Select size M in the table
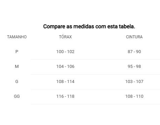Viewport: 160px width, 125px height. click(x=17, y=67)
